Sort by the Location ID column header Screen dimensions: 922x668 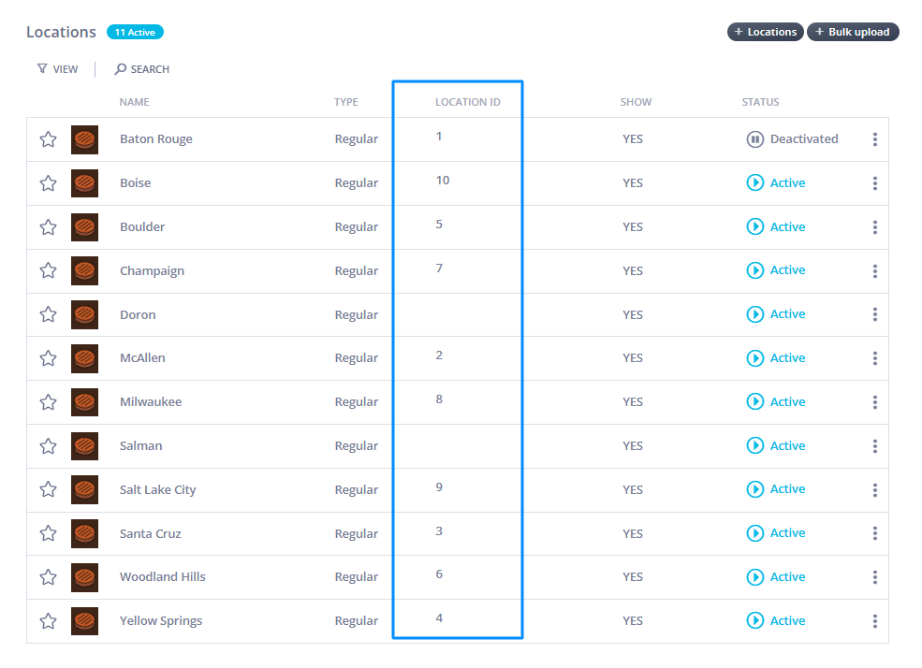467,102
